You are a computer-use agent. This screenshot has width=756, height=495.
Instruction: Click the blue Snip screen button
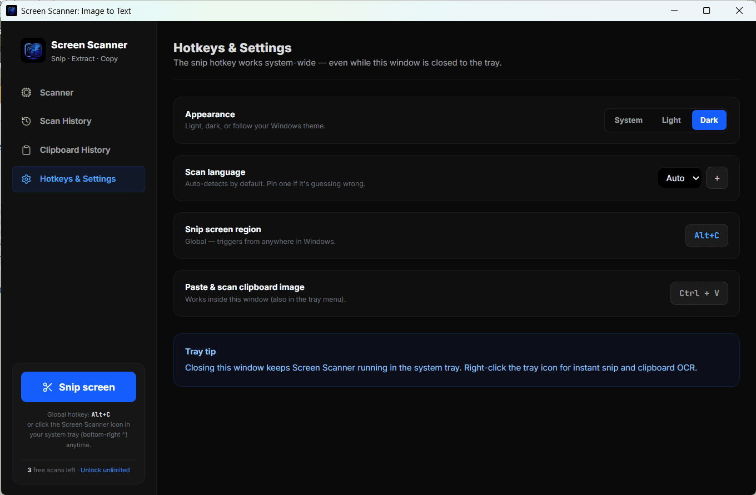point(78,387)
